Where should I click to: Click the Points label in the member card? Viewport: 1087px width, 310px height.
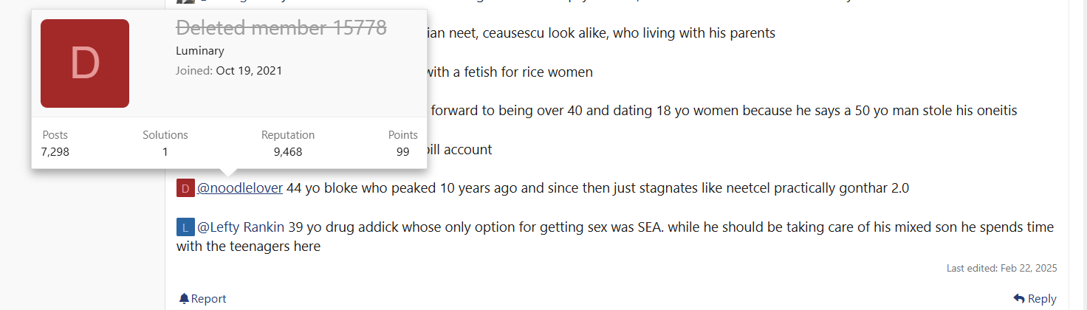[x=402, y=135]
